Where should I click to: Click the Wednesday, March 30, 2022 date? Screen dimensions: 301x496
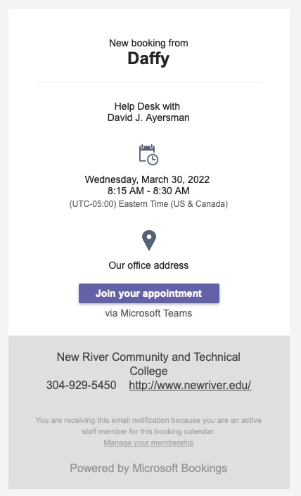click(x=147, y=179)
